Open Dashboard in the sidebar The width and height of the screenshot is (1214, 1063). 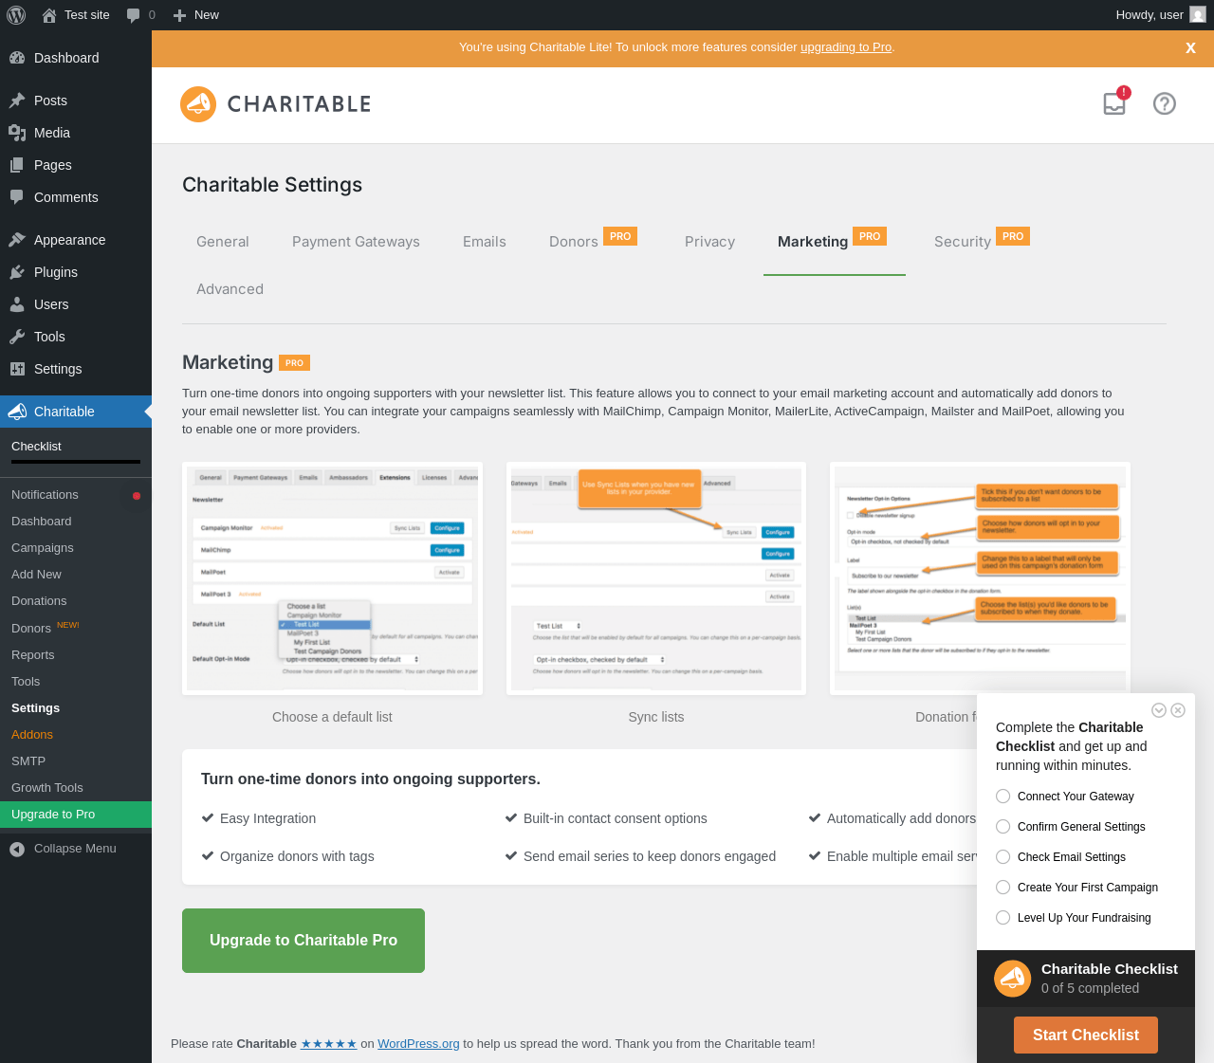[76, 58]
